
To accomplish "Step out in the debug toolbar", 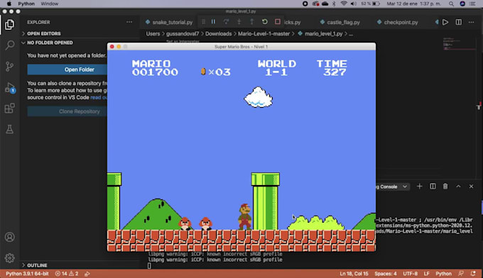I will point(251,22).
